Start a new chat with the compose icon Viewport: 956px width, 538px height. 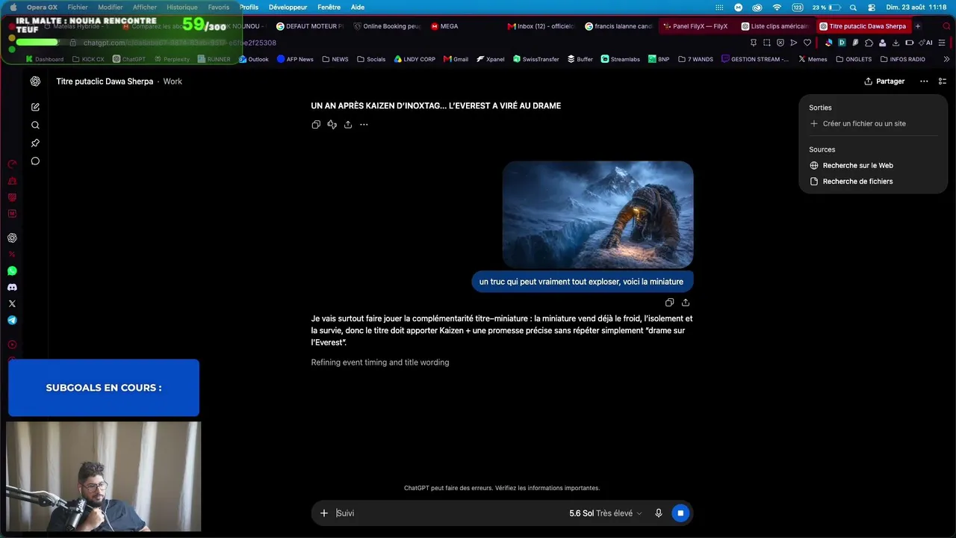pyautogui.click(x=35, y=107)
